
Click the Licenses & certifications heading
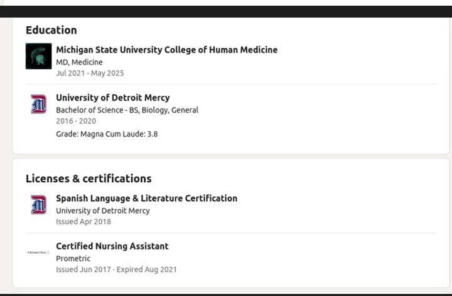coord(89,178)
